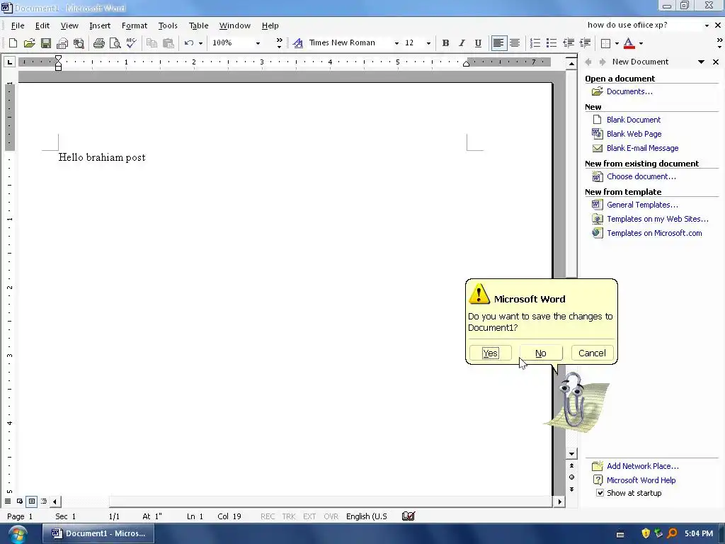Open the Insert menu
725x544 pixels.
100,25
